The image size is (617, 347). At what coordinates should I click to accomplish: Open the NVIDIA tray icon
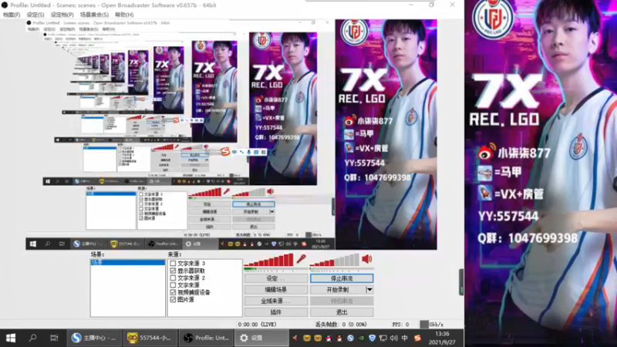[x=361, y=338]
